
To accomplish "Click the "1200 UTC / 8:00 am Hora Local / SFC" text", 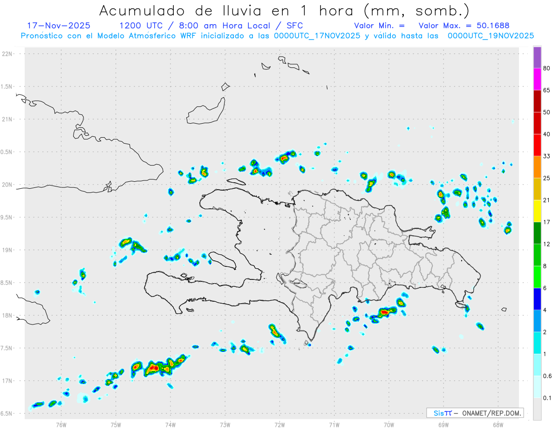I will pyautogui.click(x=211, y=26).
